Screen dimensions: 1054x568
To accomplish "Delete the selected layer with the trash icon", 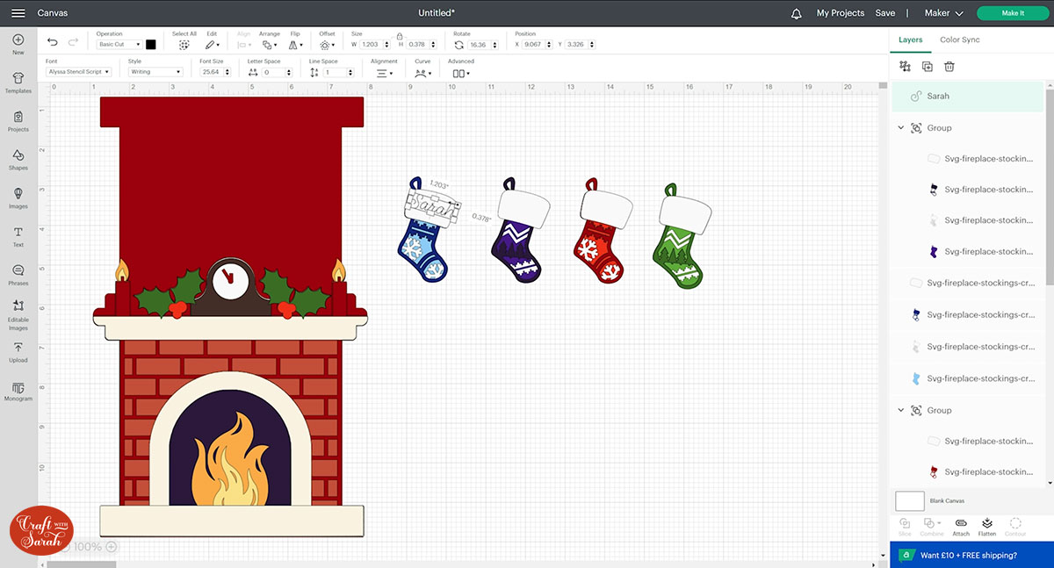I will click(x=949, y=66).
